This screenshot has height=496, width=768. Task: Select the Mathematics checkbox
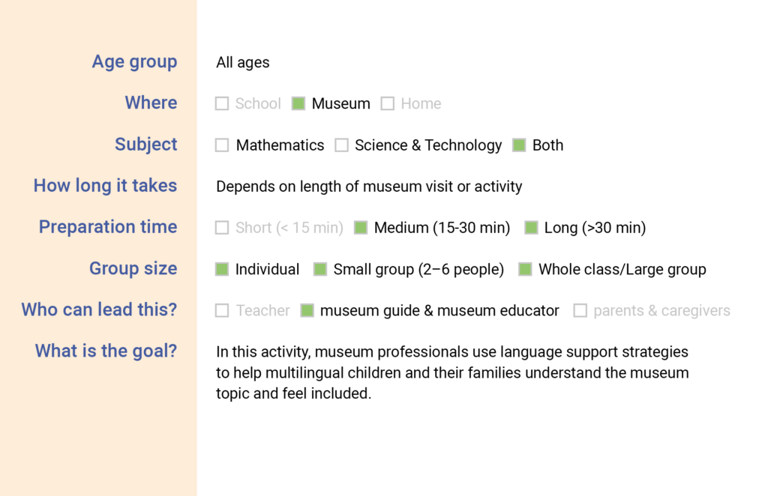click(x=222, y=145)
